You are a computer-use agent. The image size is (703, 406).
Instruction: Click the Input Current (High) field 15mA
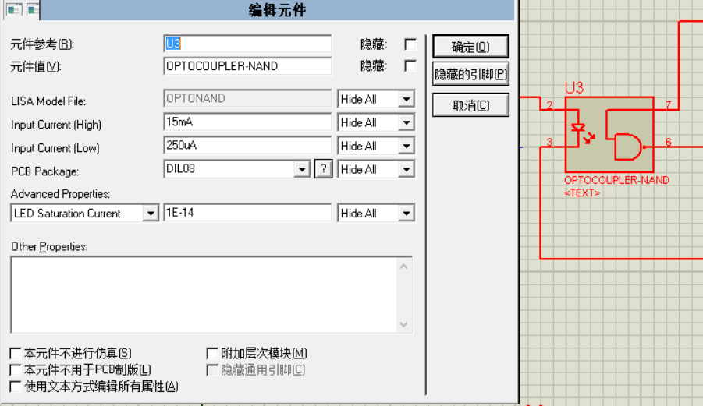point(247,122)
